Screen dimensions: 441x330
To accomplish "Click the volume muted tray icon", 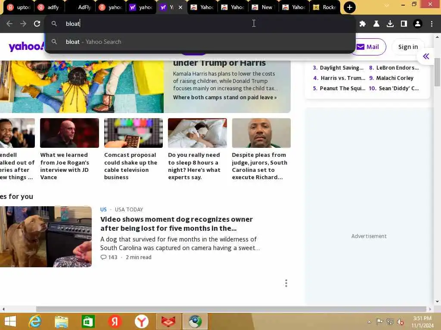I will (400, 321).
